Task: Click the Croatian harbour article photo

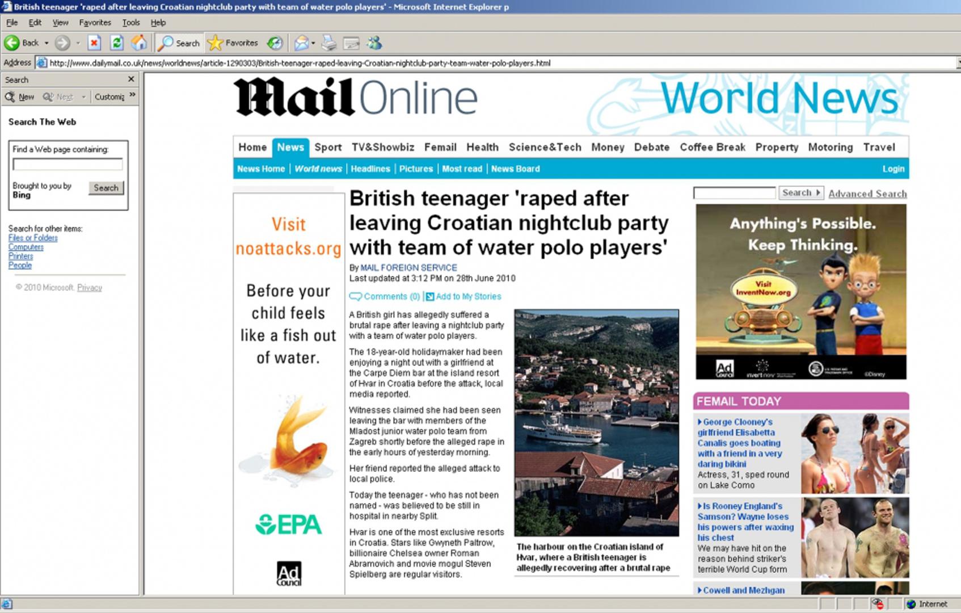Action: 596,422
